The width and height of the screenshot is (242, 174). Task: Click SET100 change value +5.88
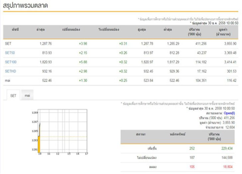point(83,62)
